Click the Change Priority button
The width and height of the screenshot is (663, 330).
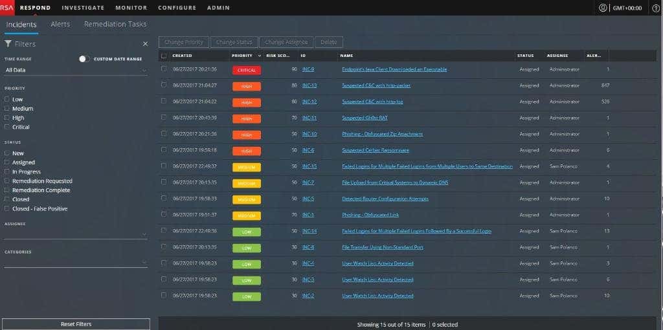click(184, 42)
